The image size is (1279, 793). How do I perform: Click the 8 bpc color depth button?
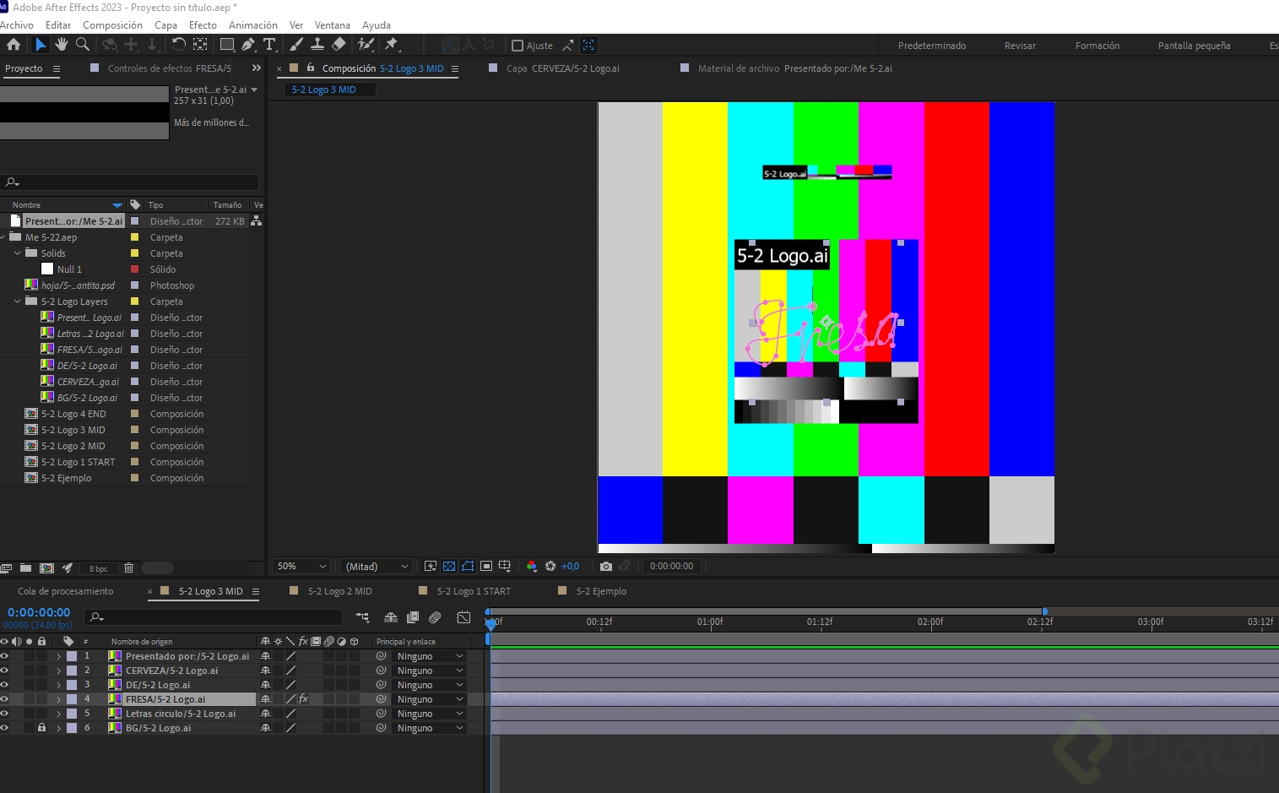99,568
